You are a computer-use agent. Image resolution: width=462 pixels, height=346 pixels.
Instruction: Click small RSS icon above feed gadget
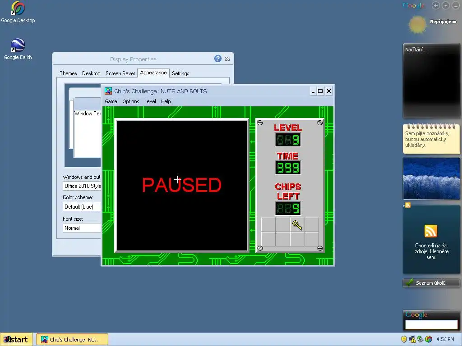[408, 205]
